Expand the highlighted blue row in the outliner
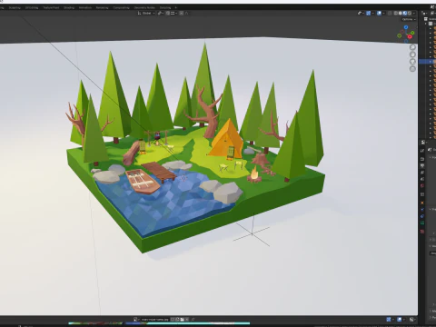This screenshot has width=436, height=327. [431, 62]
